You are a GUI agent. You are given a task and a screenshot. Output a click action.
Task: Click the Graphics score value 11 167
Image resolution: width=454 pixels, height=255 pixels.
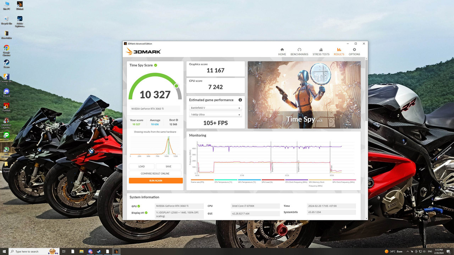pyautogui.click(x=215, y=70)
